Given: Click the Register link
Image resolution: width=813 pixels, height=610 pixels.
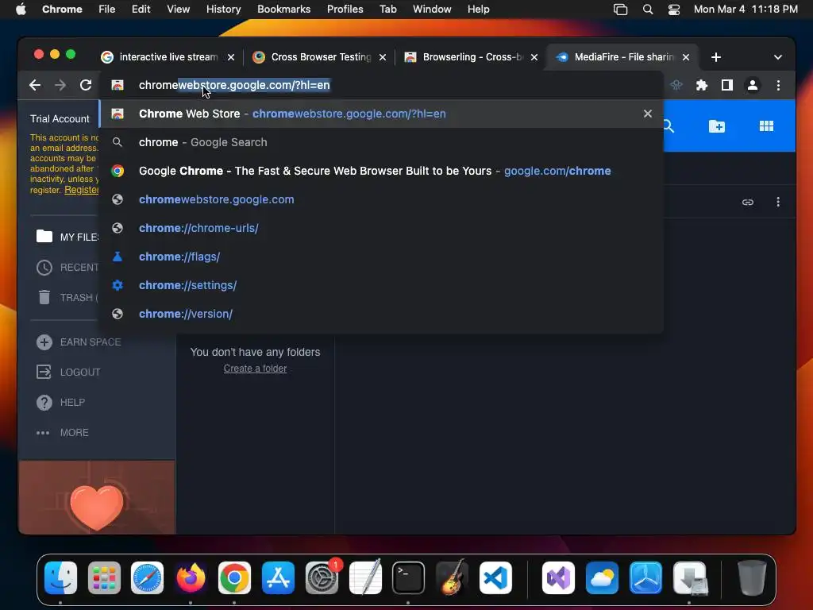Looking at the screenshot, I should pos(82,190).
